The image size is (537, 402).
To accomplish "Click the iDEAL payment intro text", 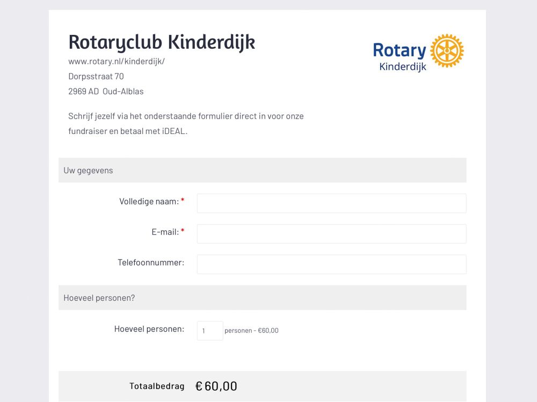I will point(186,123).
